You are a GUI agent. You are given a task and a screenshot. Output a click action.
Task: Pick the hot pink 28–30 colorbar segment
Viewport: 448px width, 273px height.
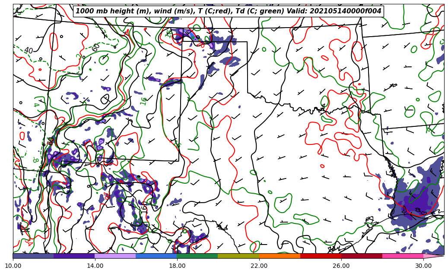click(x=403, y=256)
